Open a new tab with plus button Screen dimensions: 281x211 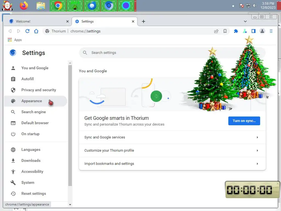click(x=143, y=21)
